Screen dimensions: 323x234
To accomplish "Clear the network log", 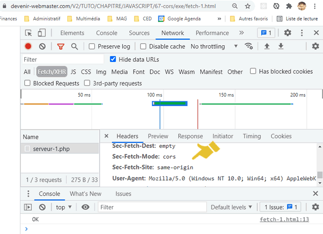I will [42, 47].
